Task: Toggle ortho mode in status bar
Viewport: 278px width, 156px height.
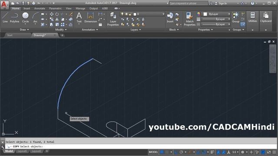Action: click(176, 152)
